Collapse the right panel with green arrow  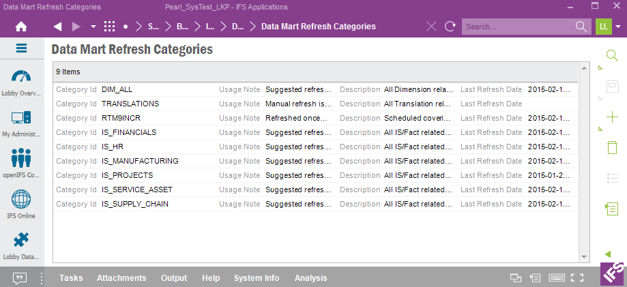tap(608, 254)
